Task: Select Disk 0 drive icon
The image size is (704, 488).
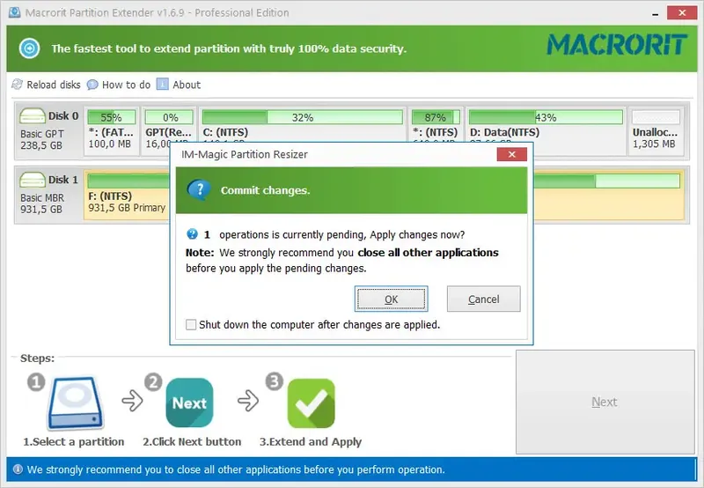Action: point(32,116)
